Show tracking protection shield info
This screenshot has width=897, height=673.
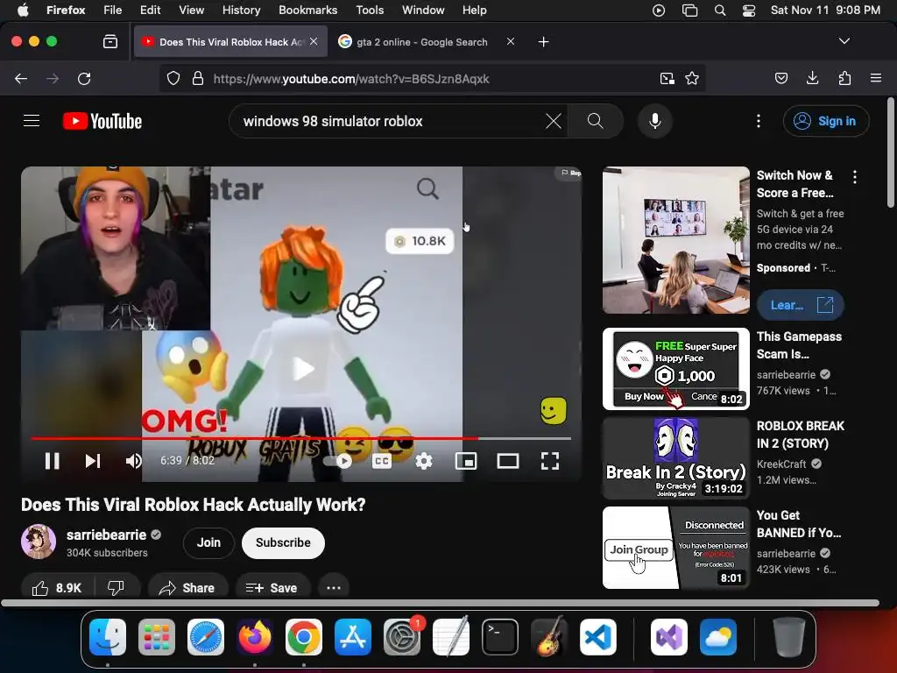[173, 78]
